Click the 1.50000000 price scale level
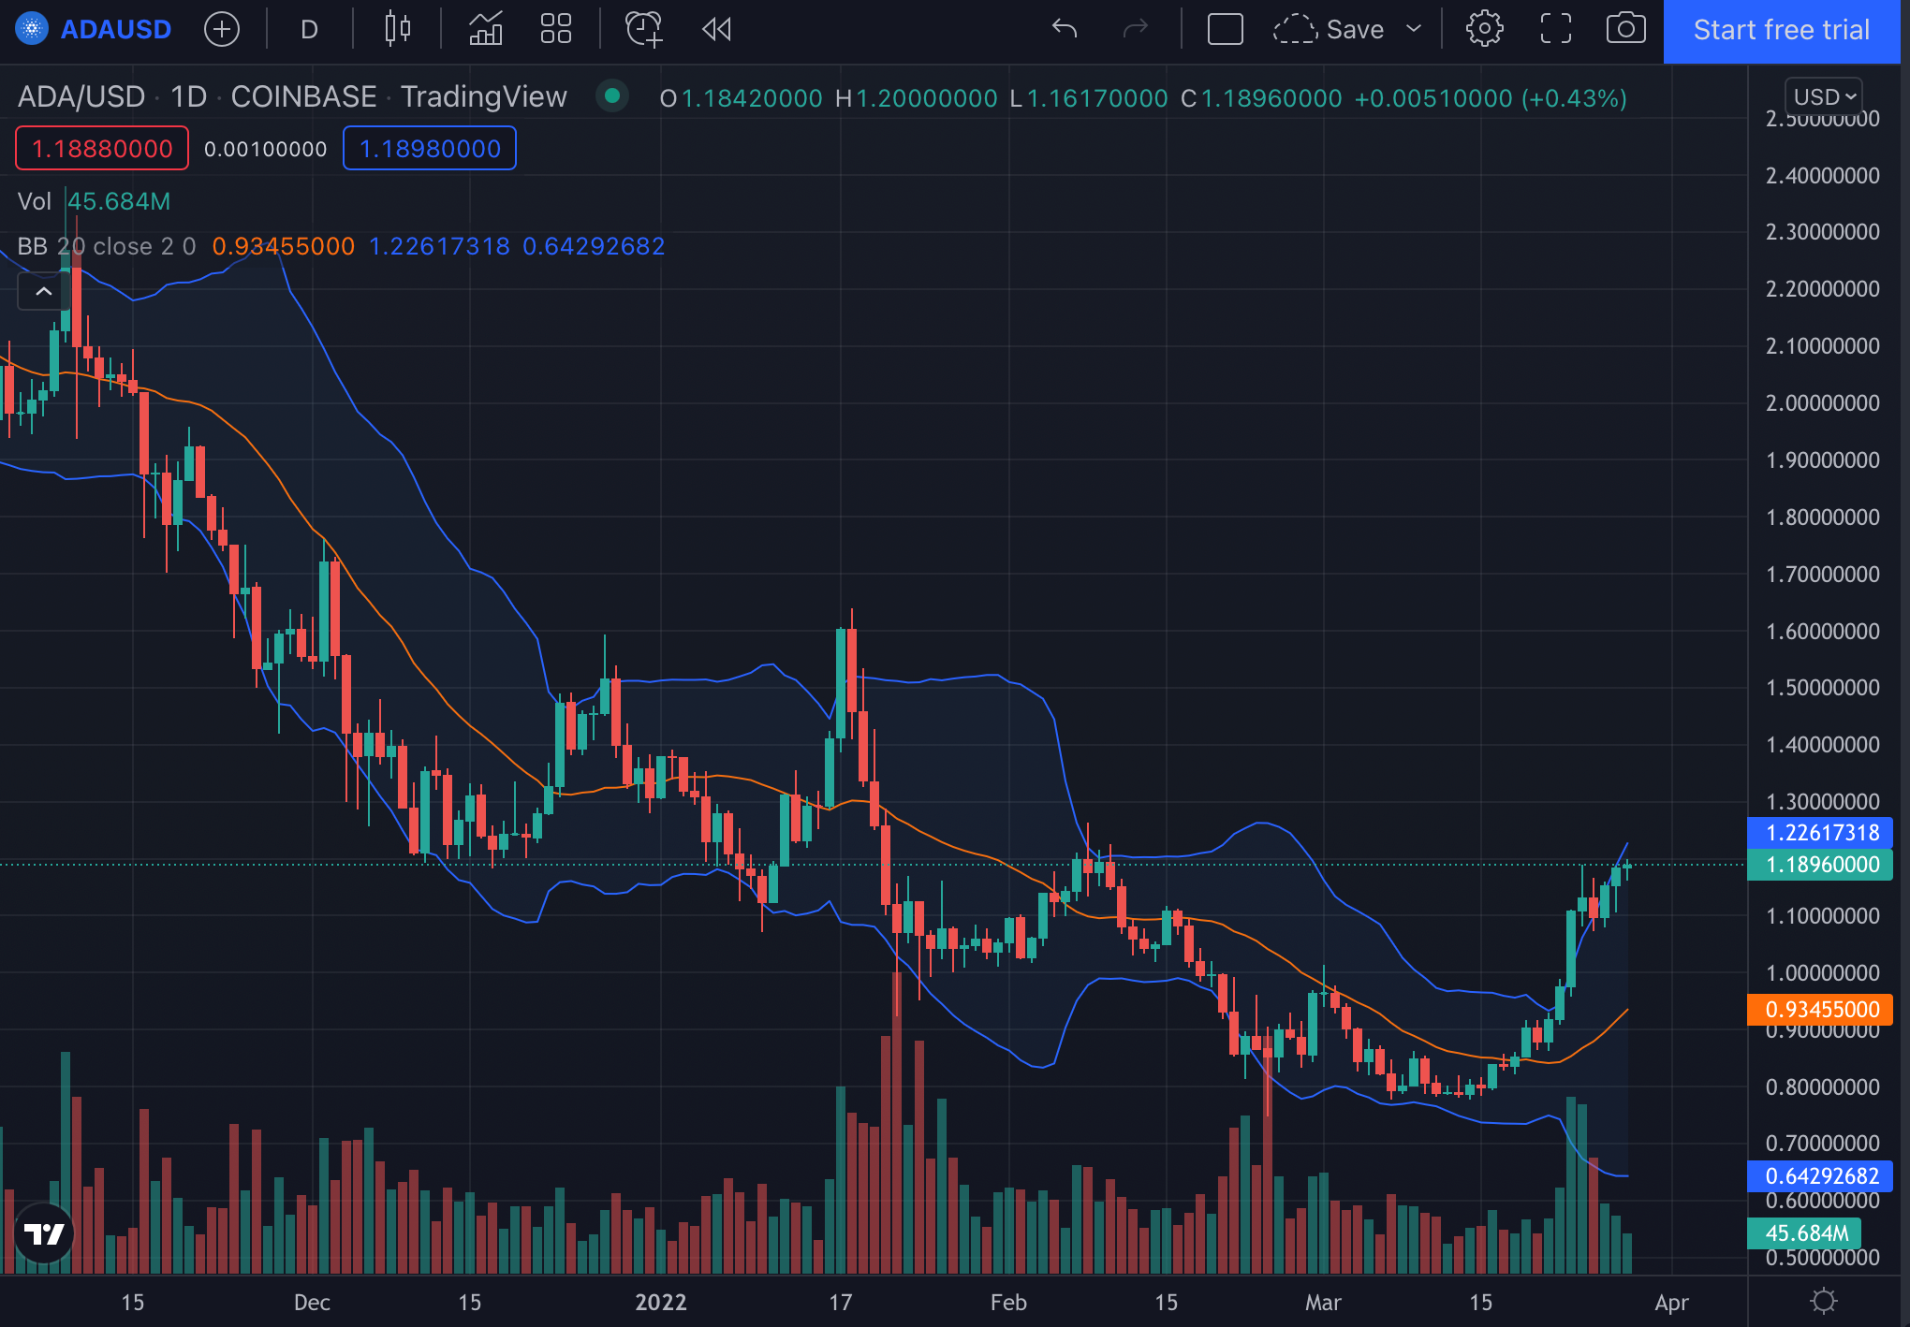This screenshot has height=1327, width=1910. click(x=1822, y=688)
